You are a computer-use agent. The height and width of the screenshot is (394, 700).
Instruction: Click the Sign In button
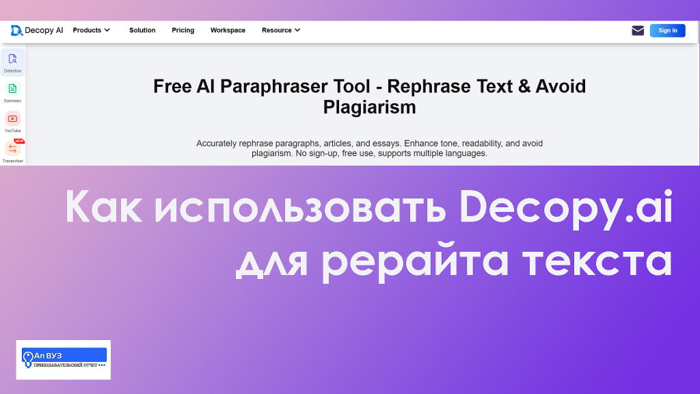point(667,30)
